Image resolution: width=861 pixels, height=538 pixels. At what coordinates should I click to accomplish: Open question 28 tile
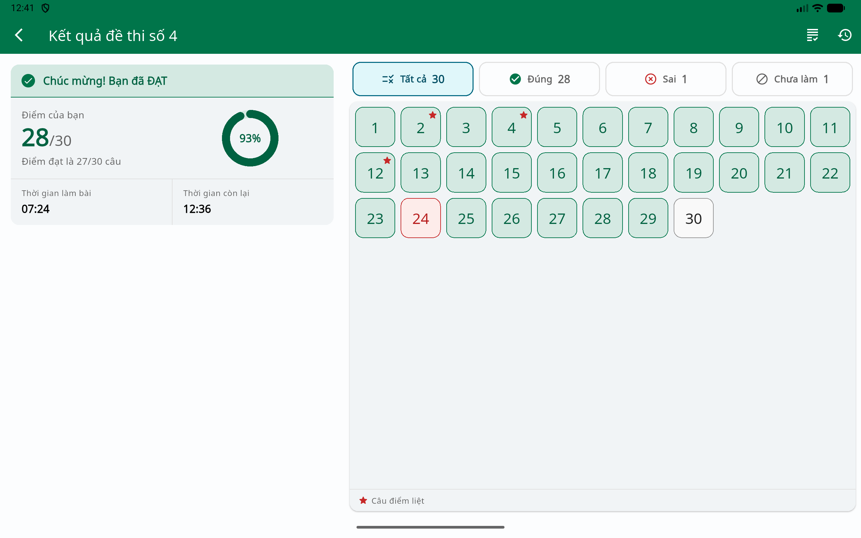tap(603, 218)
